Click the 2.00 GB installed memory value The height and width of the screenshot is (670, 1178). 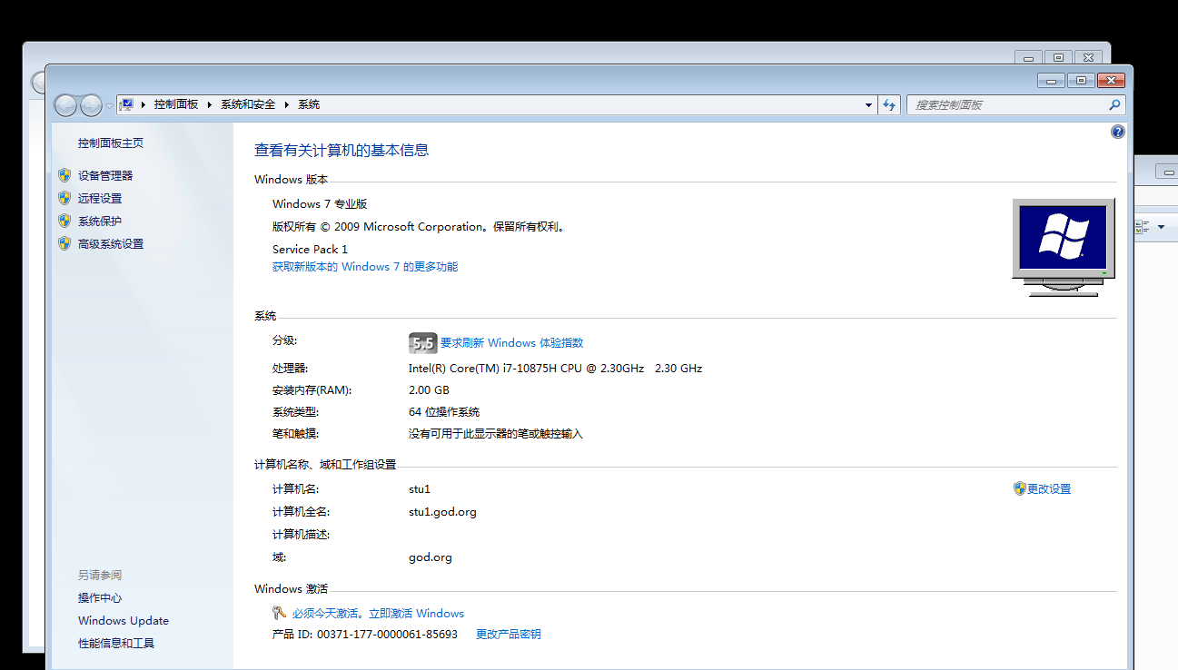[x=429, y=390]
